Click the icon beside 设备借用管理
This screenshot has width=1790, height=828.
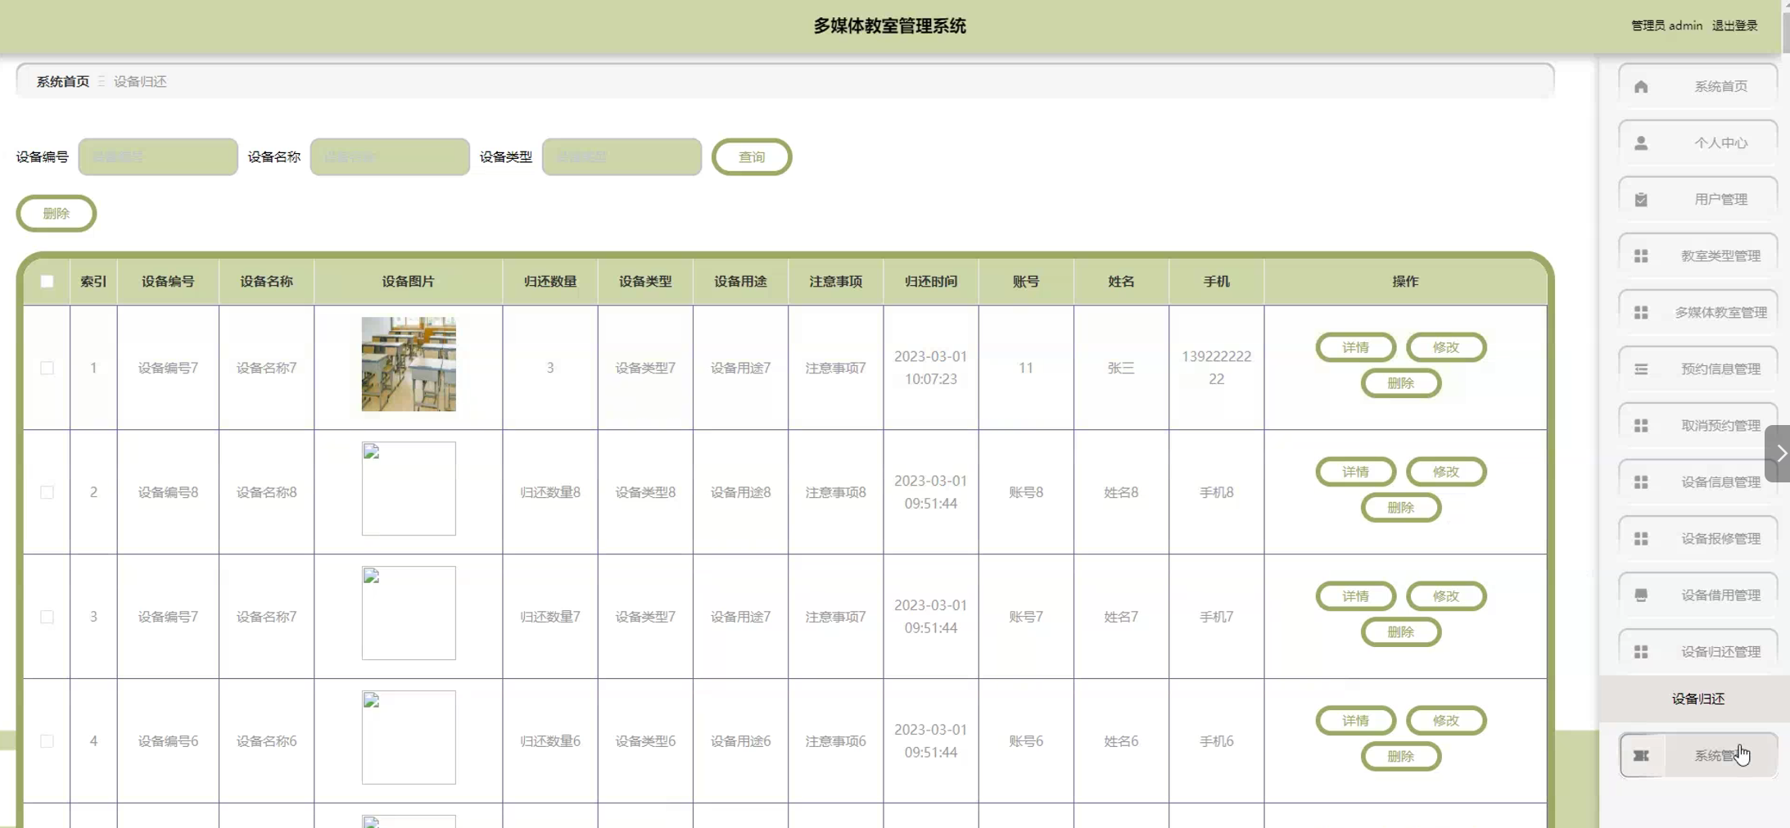[x=1641, y=595]
